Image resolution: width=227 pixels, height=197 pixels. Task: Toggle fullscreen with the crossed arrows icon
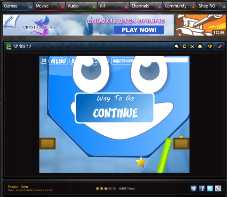click(x=192, y=46)
